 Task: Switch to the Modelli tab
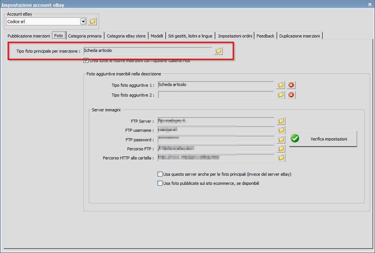pos(157,36)
